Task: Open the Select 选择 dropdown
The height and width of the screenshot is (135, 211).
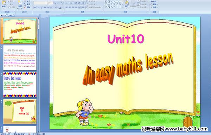Action: (x=154, y=7)
